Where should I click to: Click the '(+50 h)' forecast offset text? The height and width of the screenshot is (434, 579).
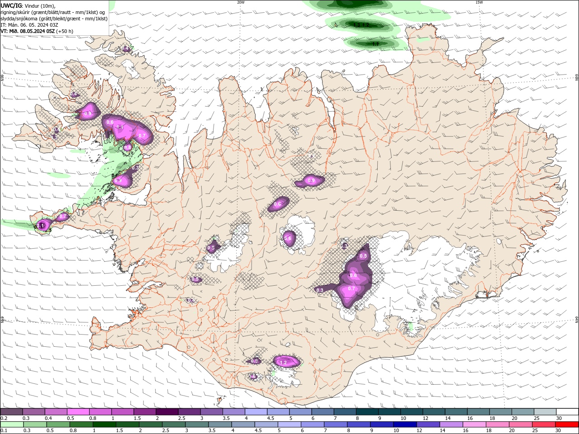point(65,31)
